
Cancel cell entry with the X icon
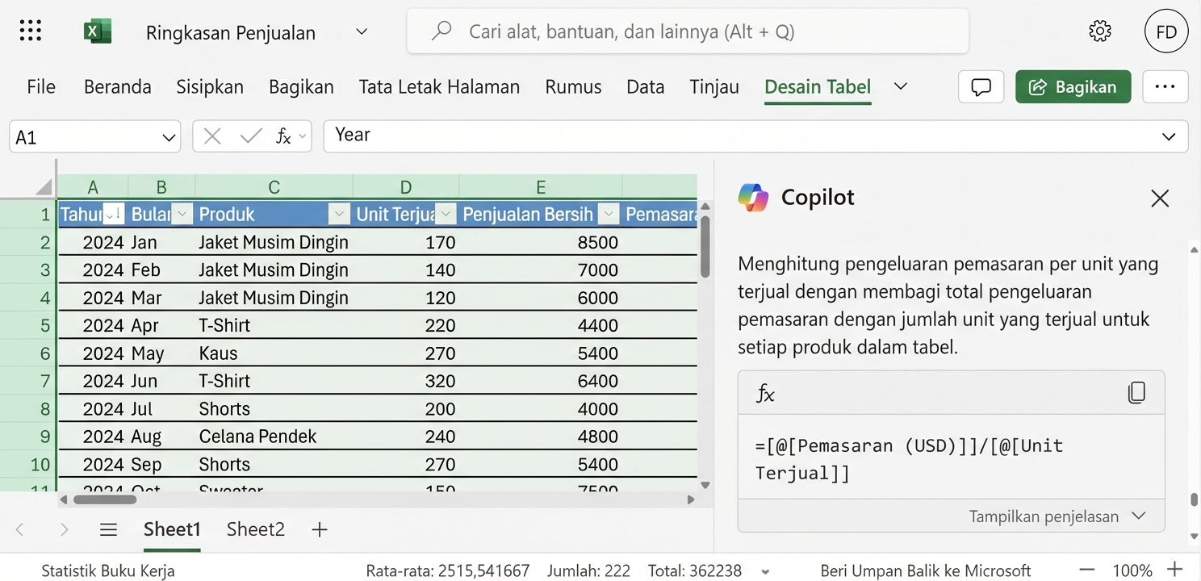211,136
